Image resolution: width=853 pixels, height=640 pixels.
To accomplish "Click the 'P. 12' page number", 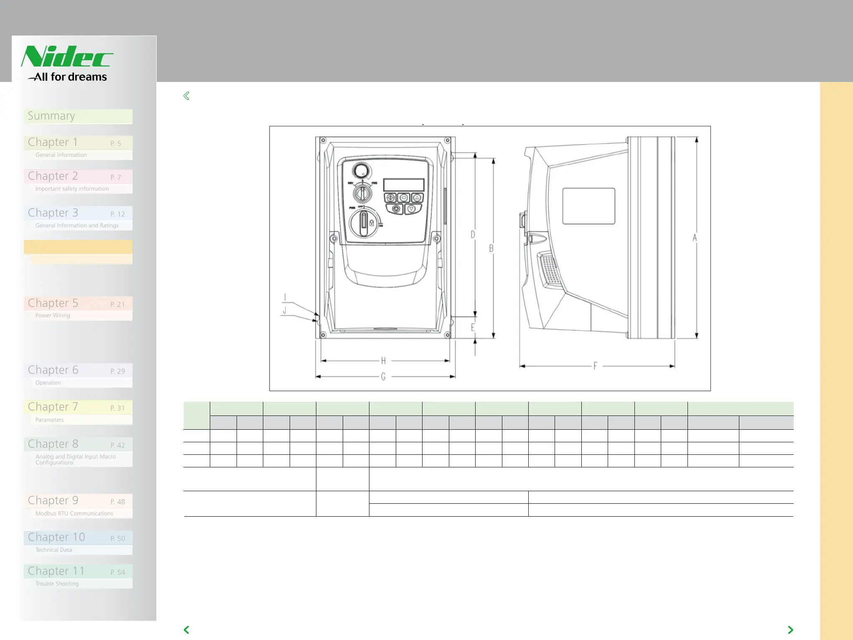I will (x=118, y=214).
